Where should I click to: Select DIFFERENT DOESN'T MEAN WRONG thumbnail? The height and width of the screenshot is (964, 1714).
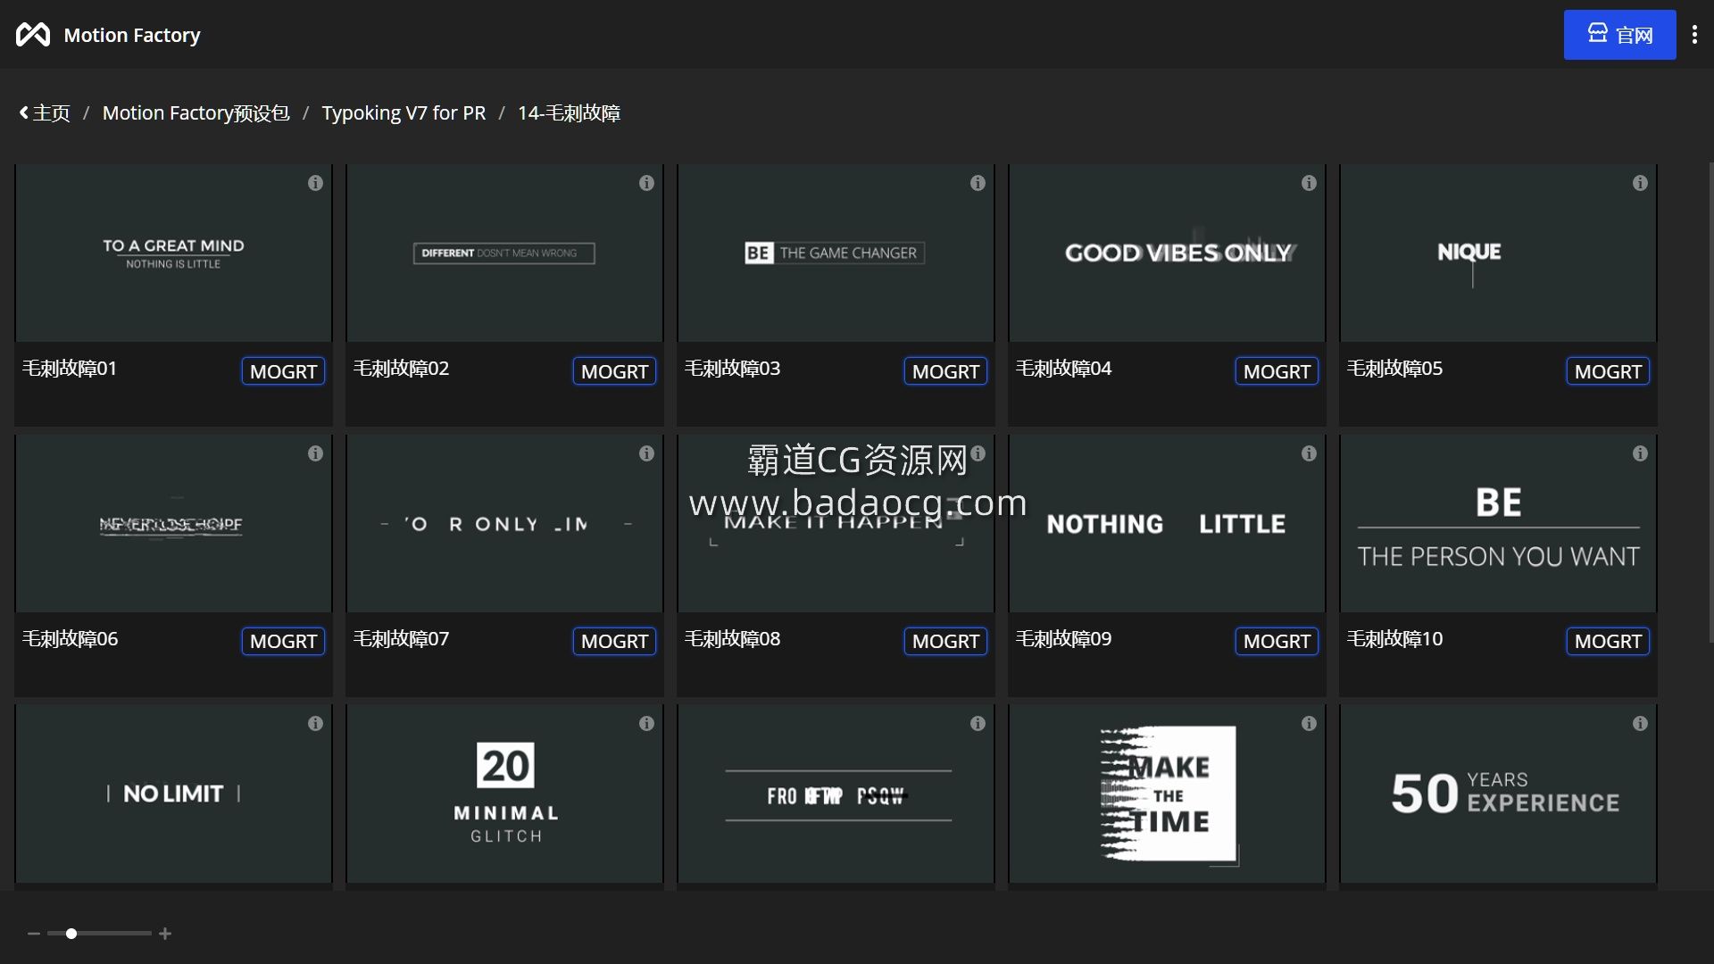[504, 253]
